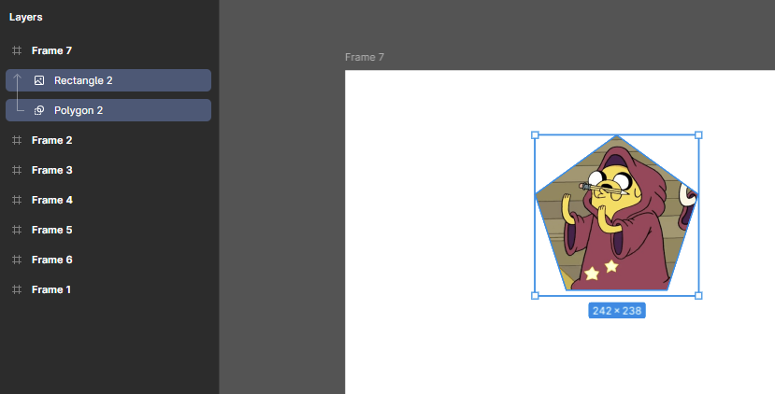Click the 242 × 238 size badge
This screenshot has width=775, height=394.
click(x=617, y=311)
